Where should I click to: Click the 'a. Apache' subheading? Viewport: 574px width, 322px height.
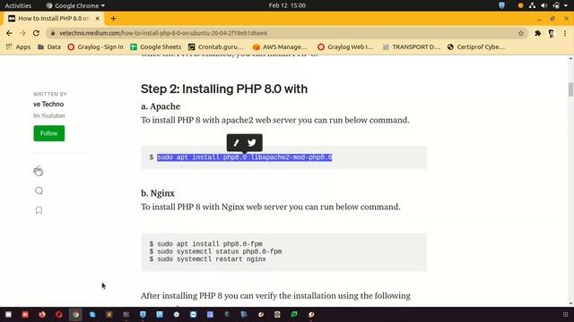click(x=161, y=106)
